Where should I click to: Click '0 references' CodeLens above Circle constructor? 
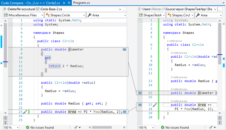coord(179,53)
